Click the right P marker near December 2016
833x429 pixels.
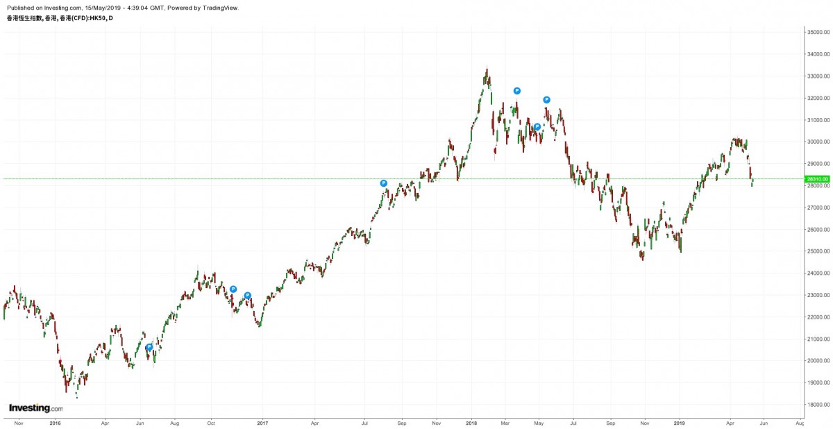coord(248,296)
